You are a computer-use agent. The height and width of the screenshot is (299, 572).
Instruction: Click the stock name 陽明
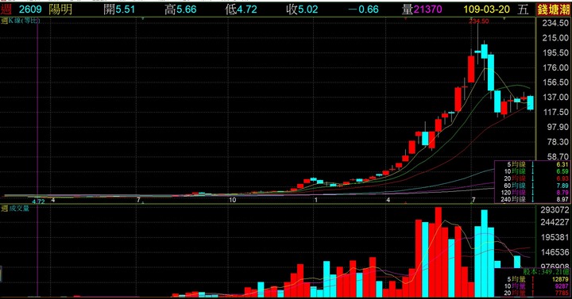click(x=60, y=10)
